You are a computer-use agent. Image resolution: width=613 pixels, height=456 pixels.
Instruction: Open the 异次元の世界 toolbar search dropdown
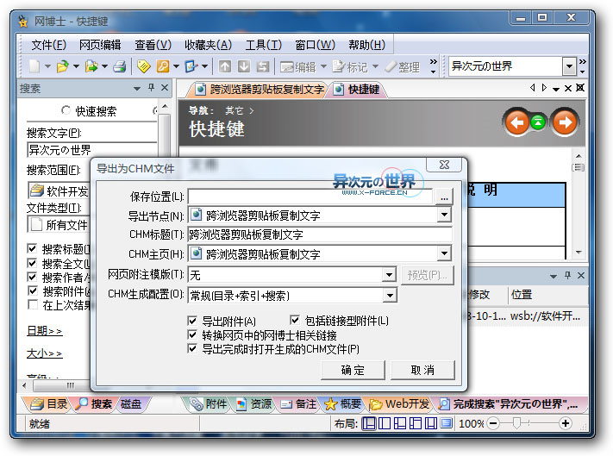pyautogui.click(x=570, y=66)
